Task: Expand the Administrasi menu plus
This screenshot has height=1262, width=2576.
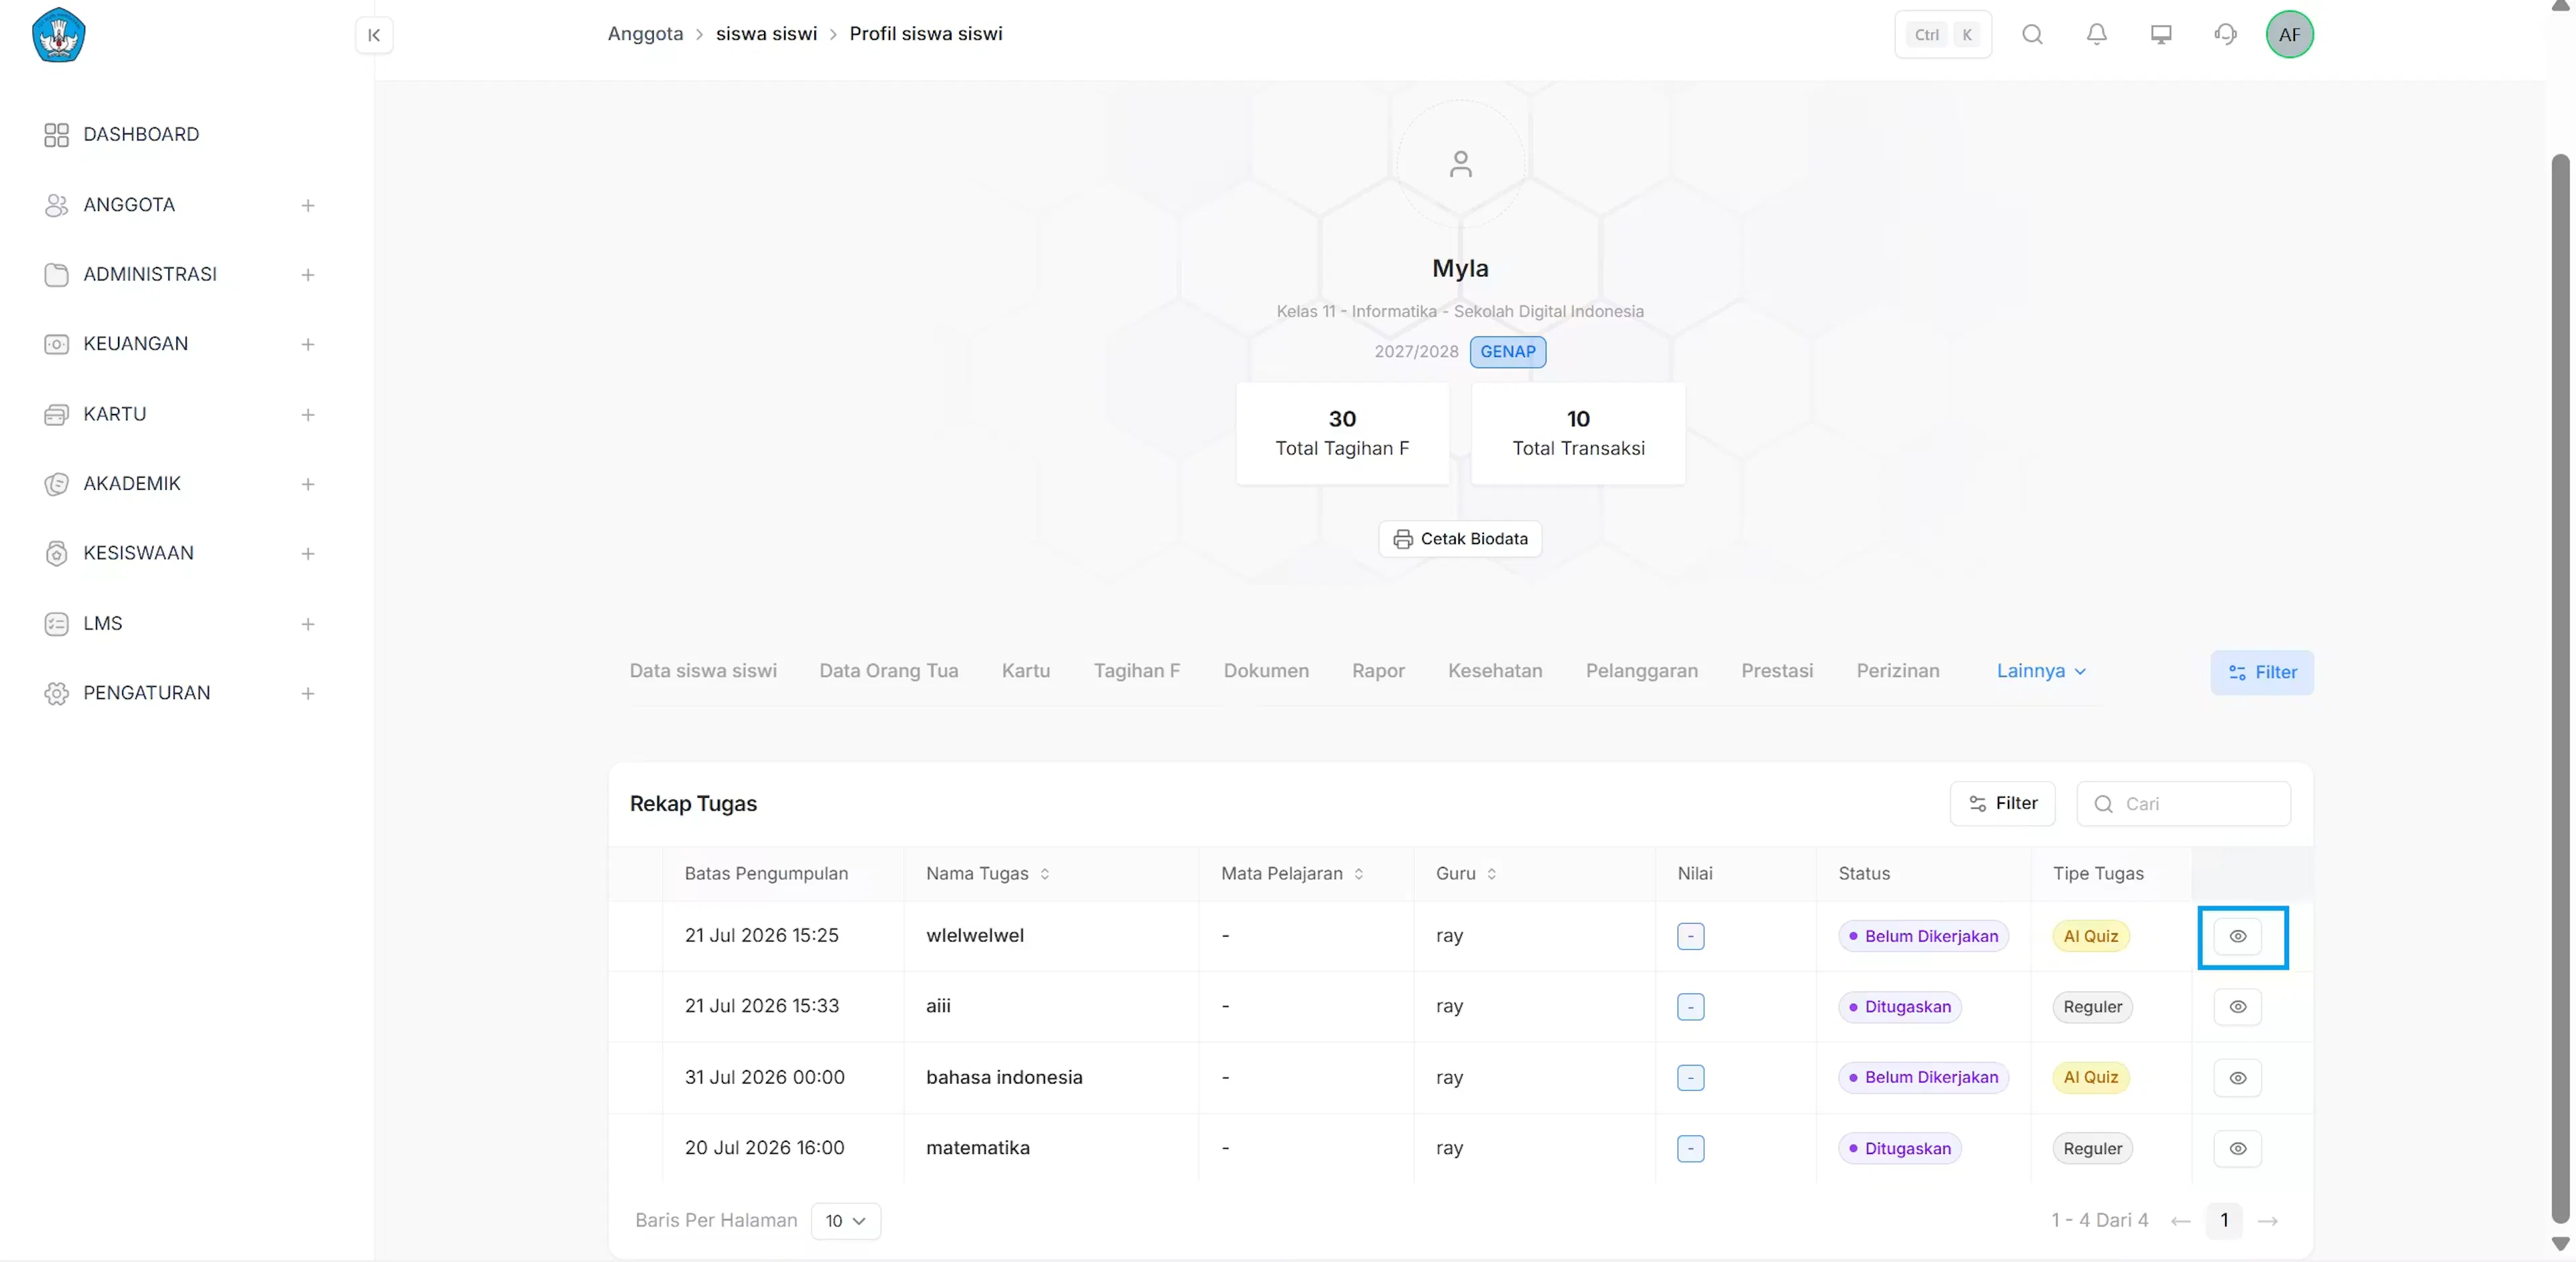Action: coord(308,275)
